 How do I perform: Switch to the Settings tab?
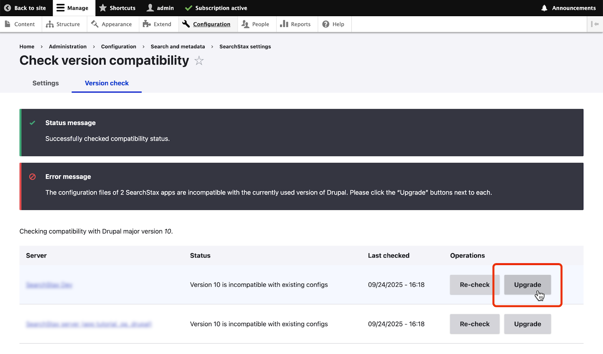click(46, 83)
